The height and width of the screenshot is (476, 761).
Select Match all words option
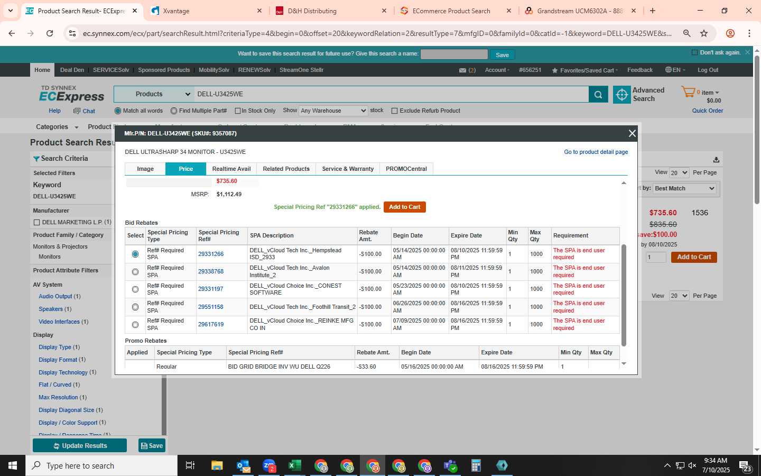click(x=118, y=111)
